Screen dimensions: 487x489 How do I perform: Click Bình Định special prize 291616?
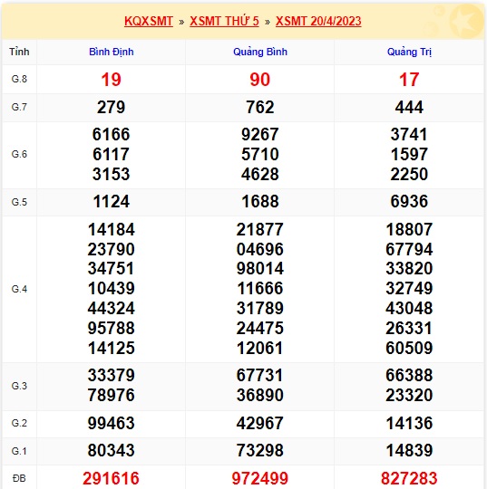tap(111, 478)
